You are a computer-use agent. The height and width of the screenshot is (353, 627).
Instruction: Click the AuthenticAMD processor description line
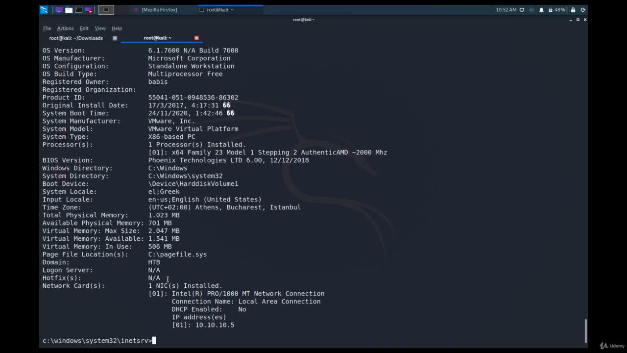(x=267, y=152)
